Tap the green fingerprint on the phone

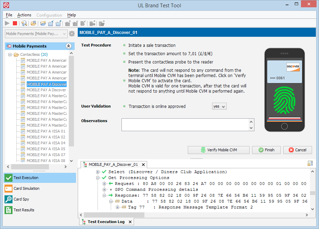(284, 101)
